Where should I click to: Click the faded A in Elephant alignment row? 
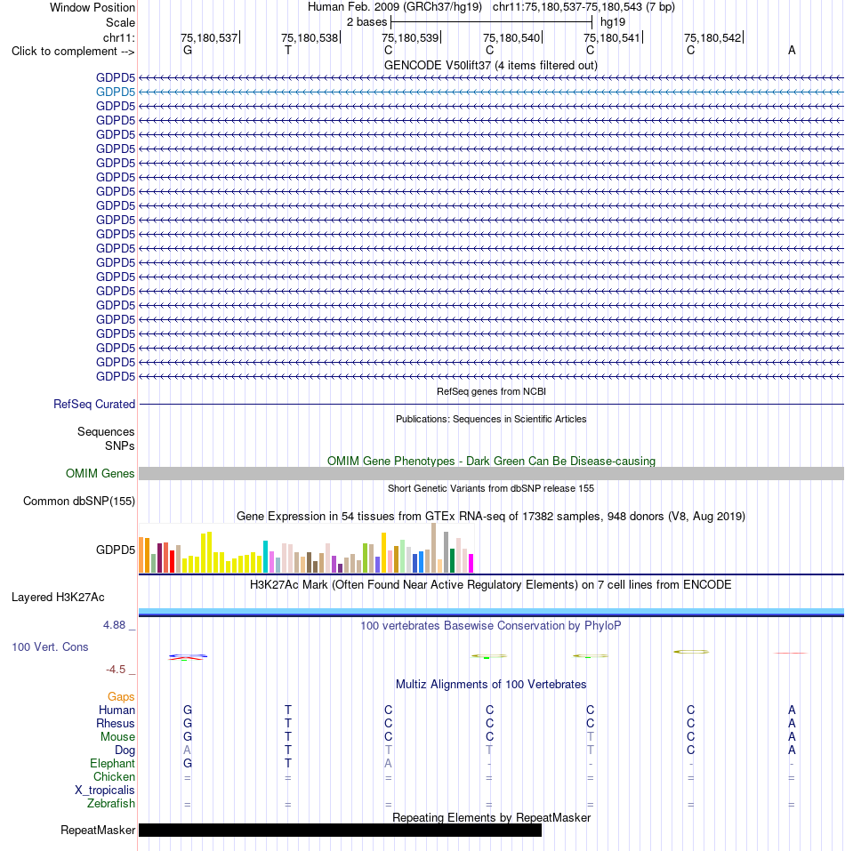pos(388,764)
